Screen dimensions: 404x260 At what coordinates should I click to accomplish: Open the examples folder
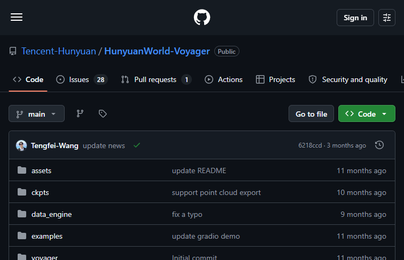click(x=47, y=237)
